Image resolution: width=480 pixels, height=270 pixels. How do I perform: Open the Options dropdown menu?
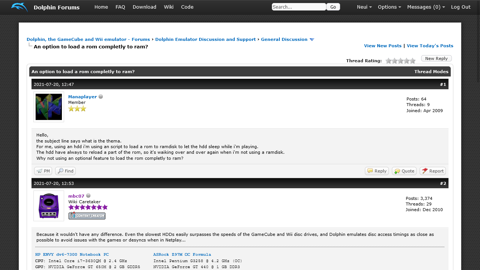tap(389, 7)
